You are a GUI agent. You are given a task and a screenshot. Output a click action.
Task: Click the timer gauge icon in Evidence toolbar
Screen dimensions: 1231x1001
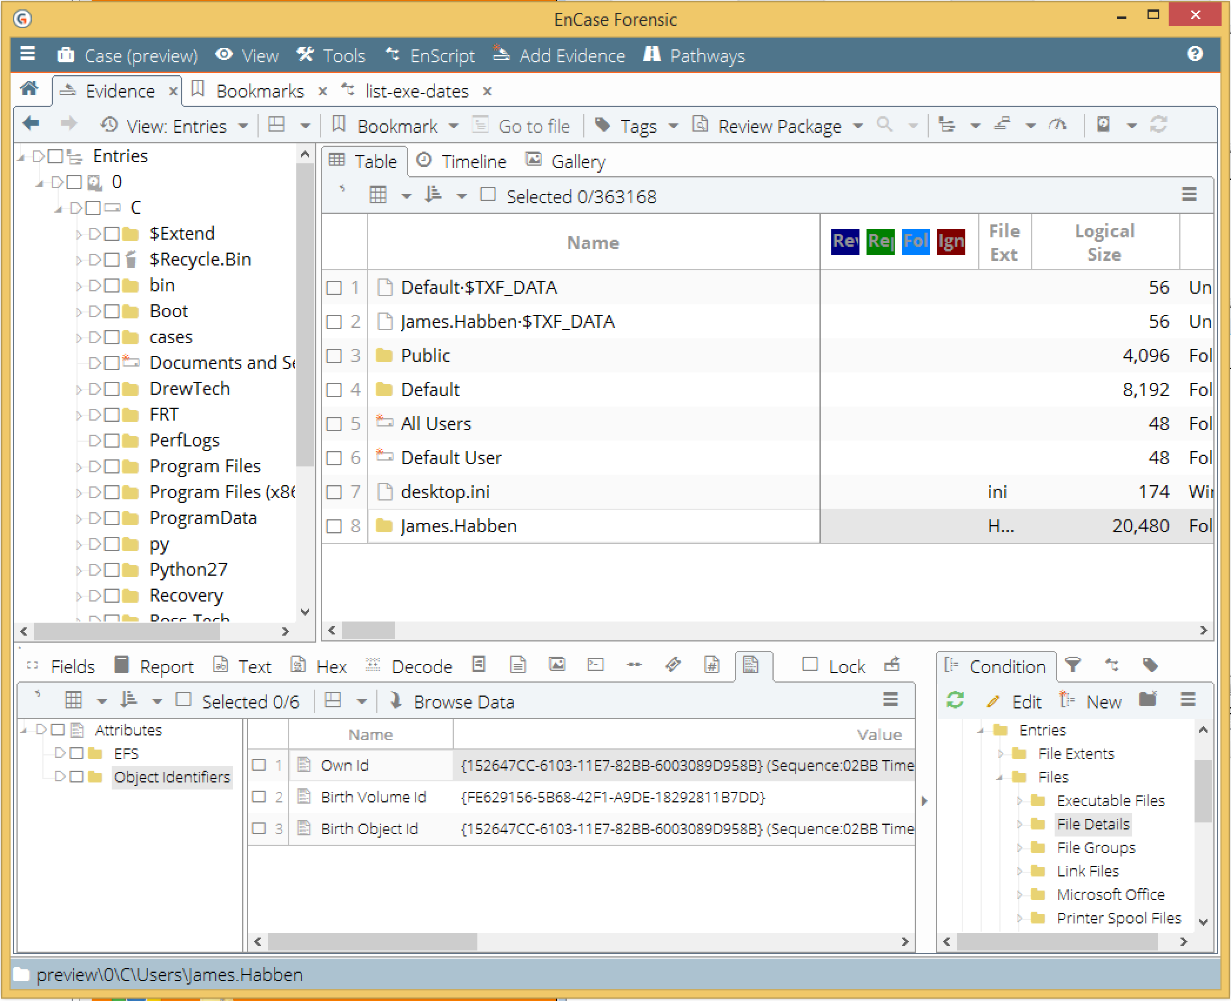pos(1058,125)
